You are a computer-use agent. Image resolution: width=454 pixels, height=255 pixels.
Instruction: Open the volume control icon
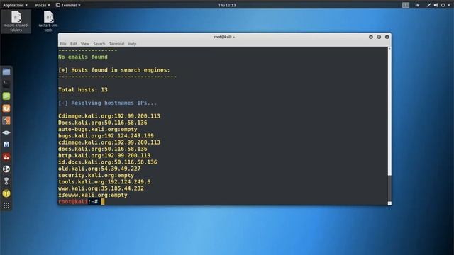pyautogui.click(x=436, y=5)
